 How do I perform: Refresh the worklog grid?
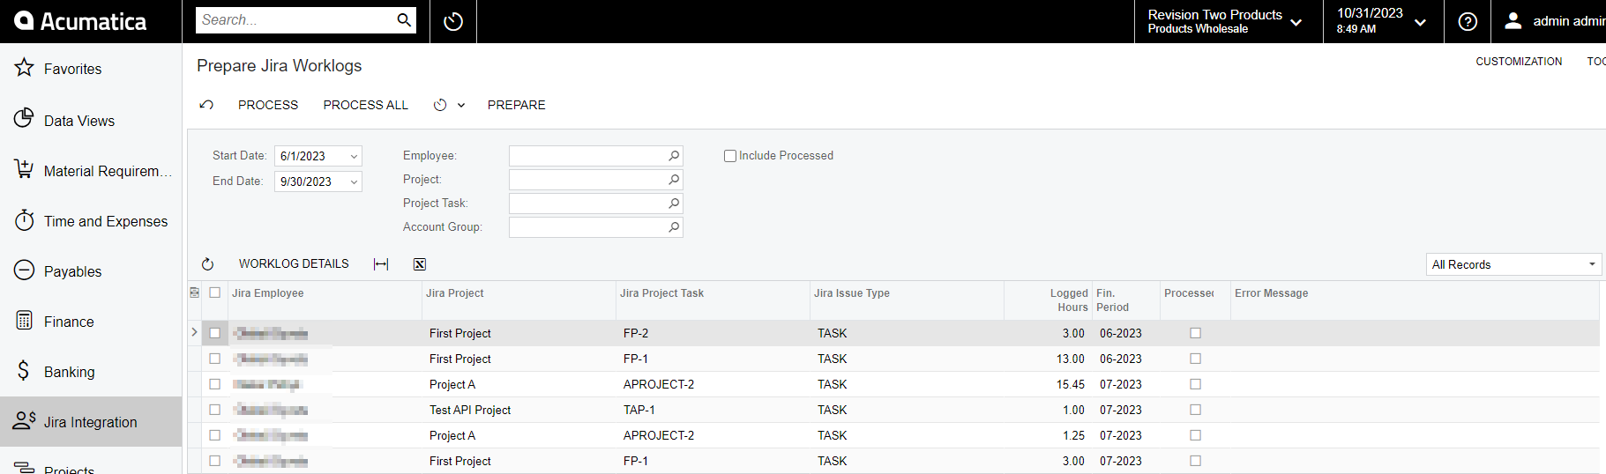tap(207, 264)
